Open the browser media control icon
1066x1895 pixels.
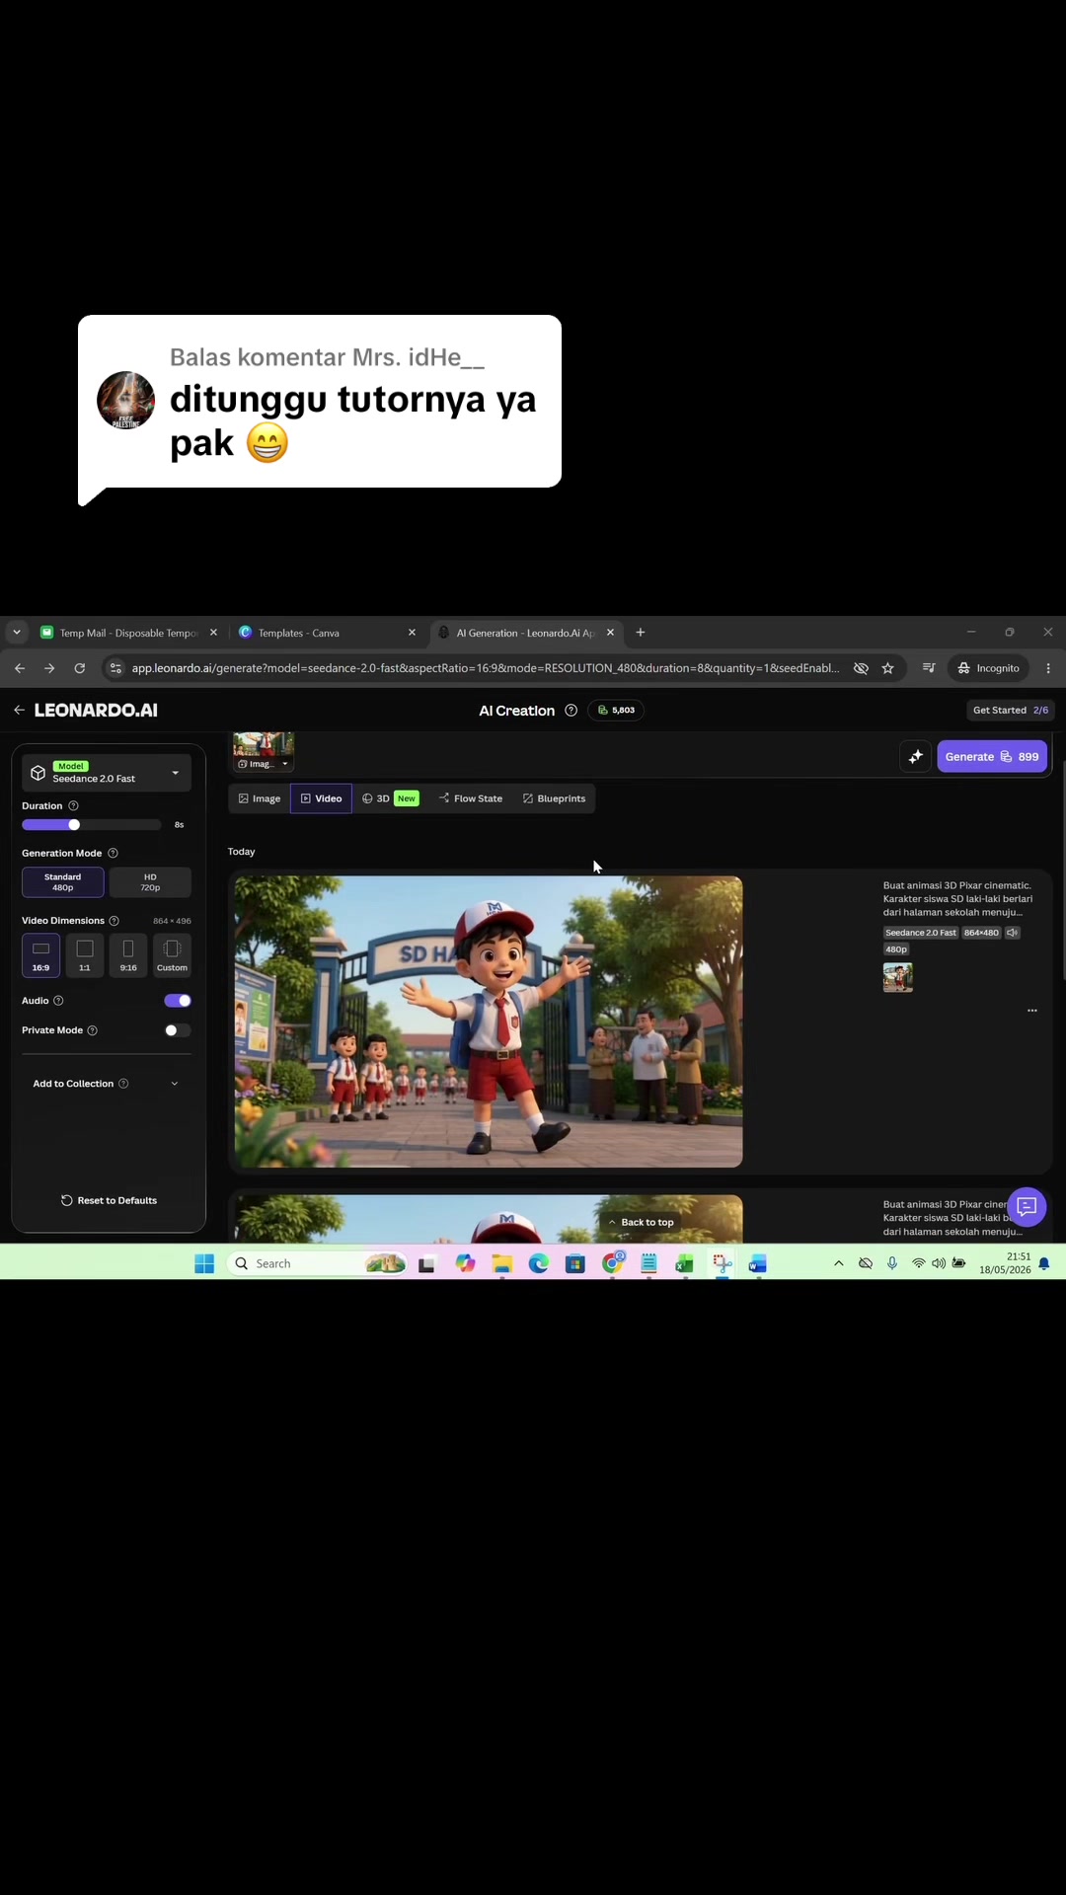tap(929, 668)
